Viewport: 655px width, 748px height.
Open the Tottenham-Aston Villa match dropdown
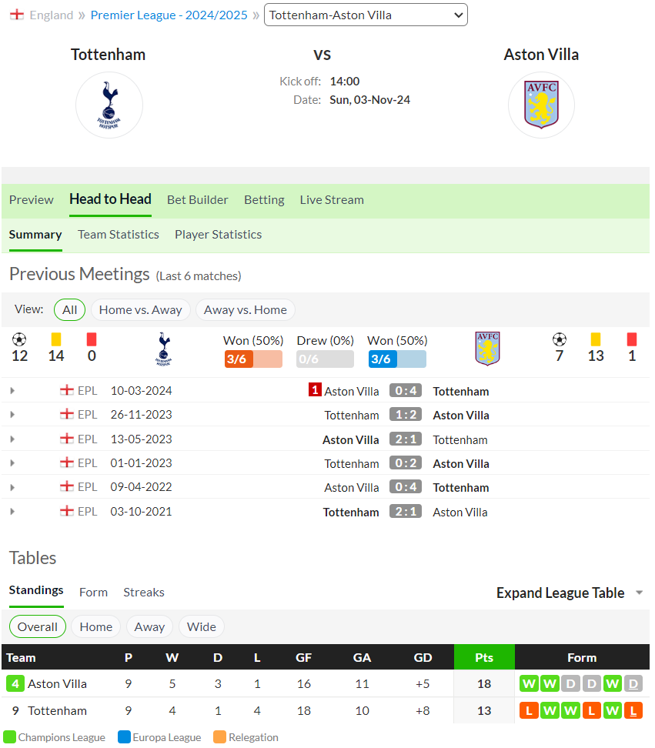pos(366,15)
